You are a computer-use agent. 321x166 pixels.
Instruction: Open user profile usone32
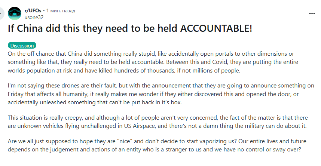tap(34, 18)
